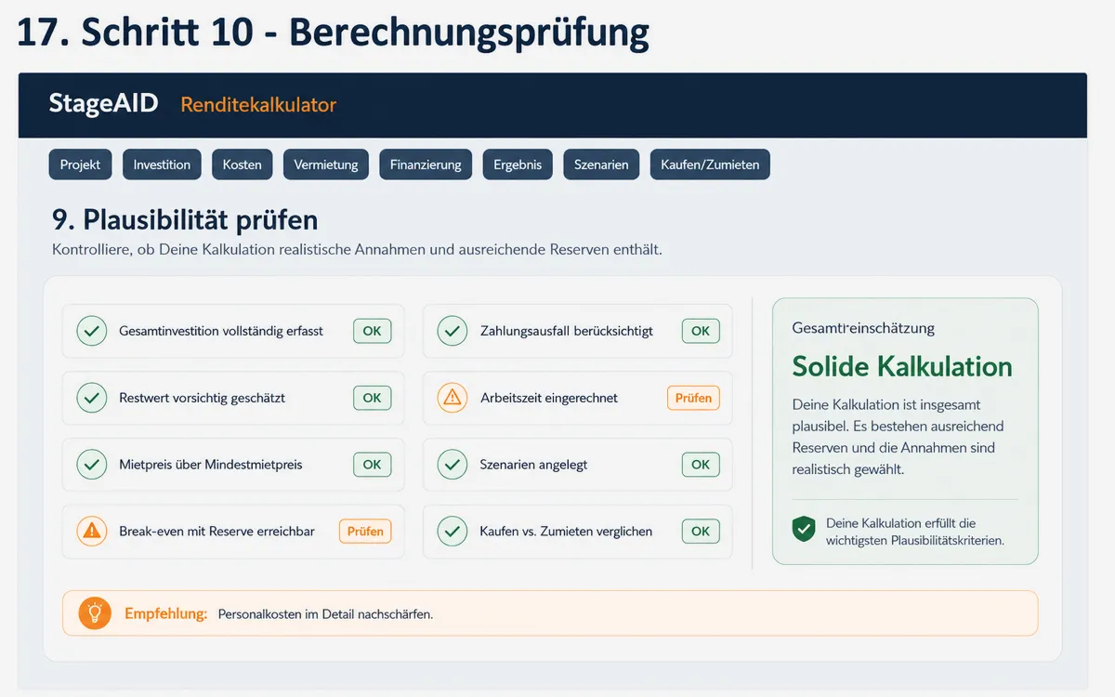The image size is (1115, 697).
Task: Open the Finanzierung tab
Action: pos(426,164)
